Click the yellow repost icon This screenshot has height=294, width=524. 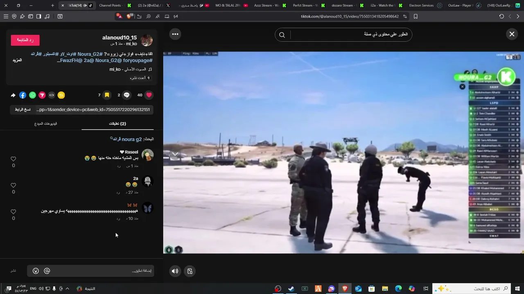61,95
